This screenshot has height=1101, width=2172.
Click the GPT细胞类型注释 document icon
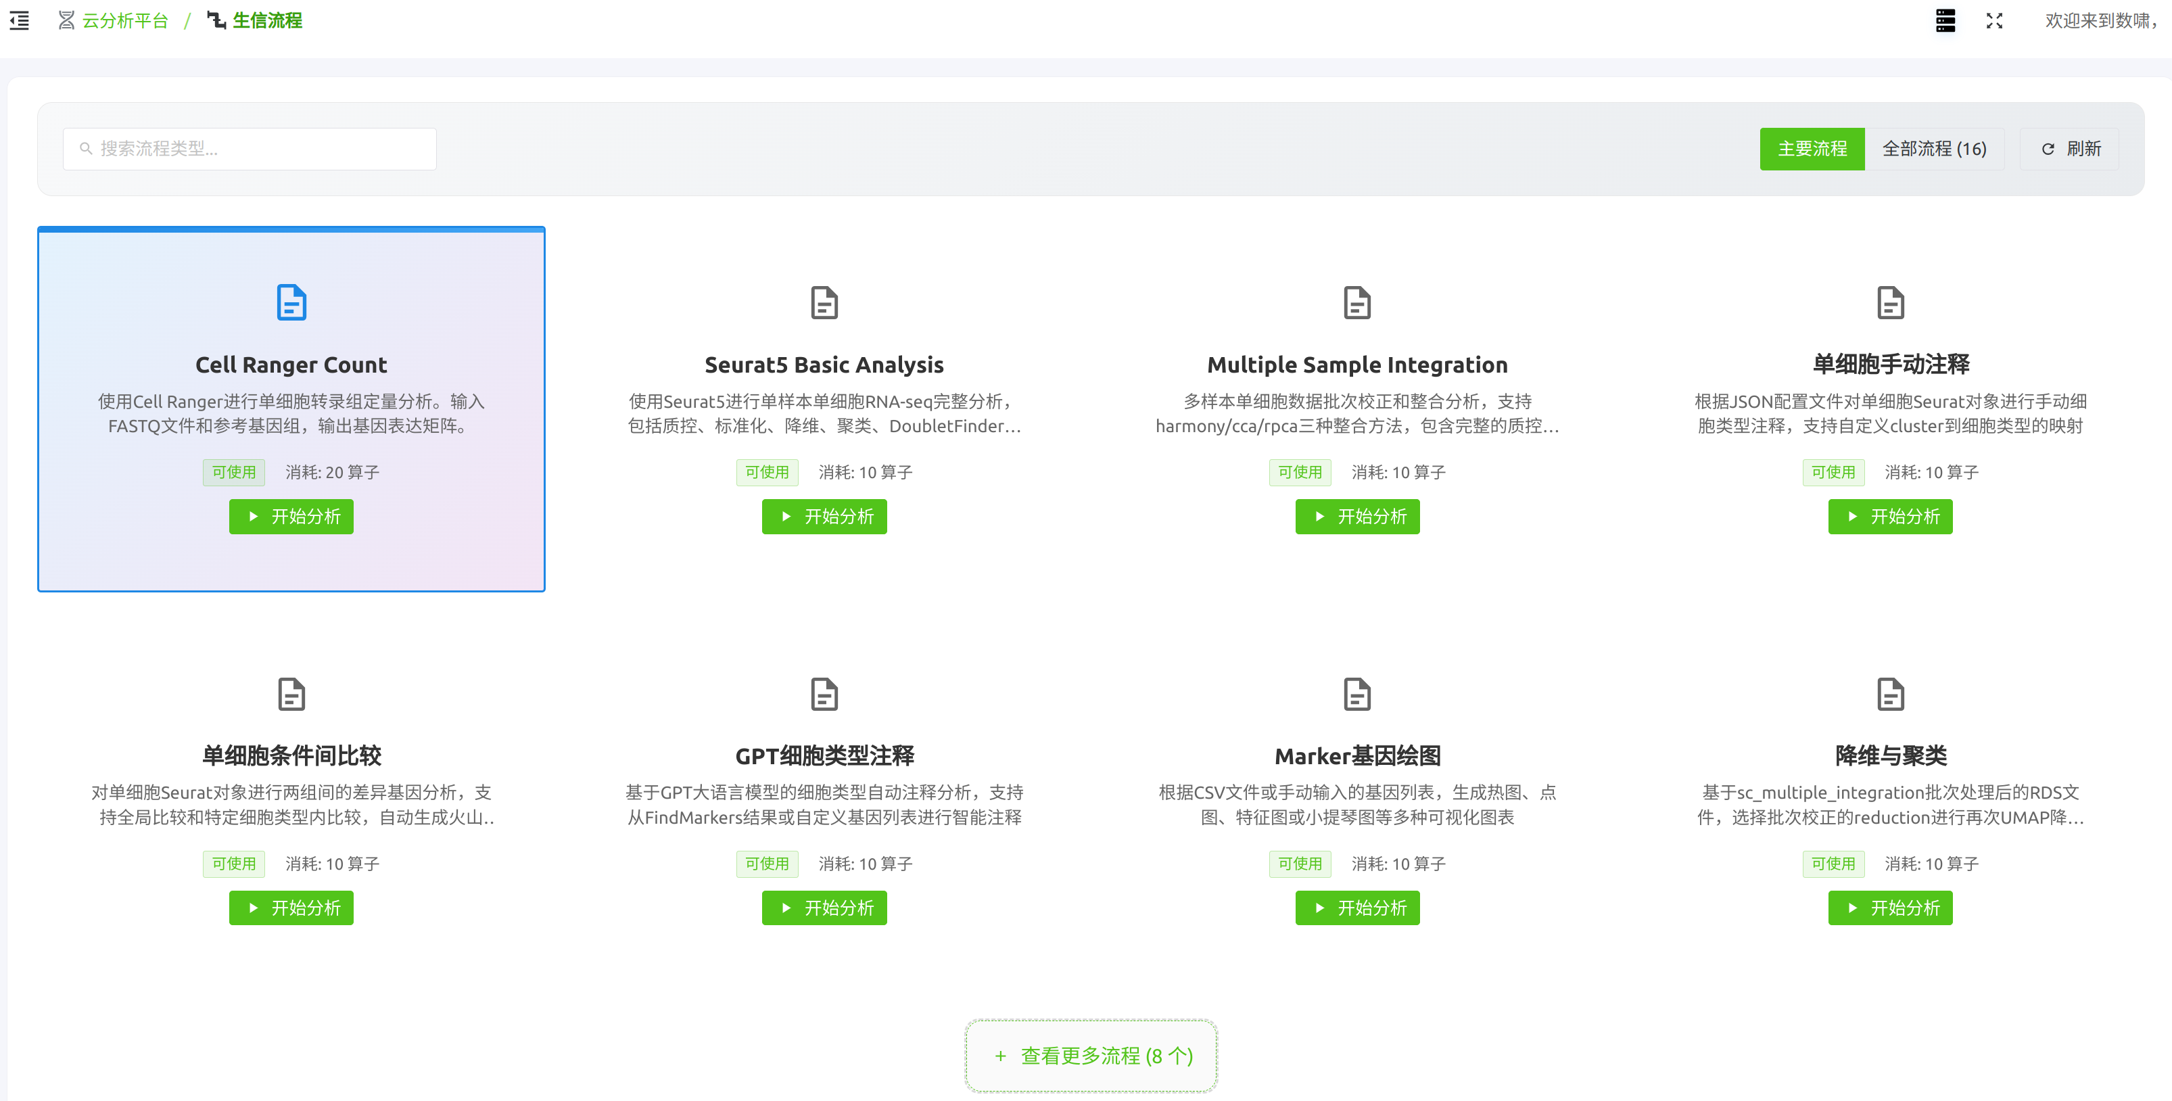click(x=824, y=694)
